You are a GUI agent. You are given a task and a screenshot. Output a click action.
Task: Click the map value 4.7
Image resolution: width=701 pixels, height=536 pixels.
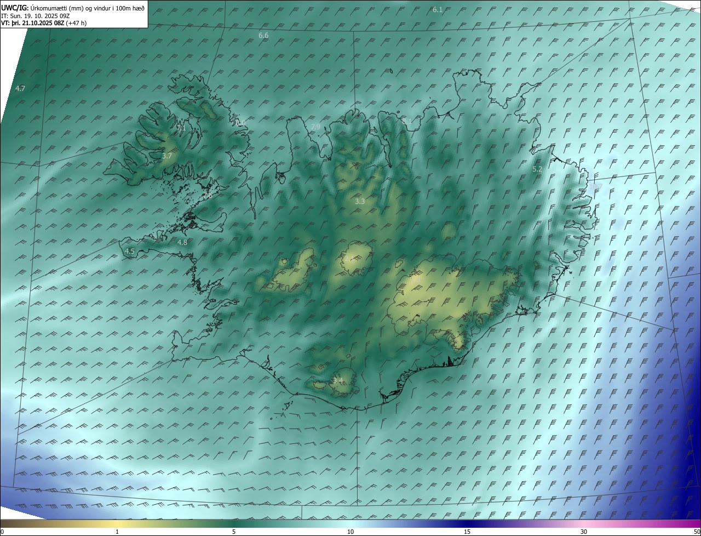click(20, 88)
